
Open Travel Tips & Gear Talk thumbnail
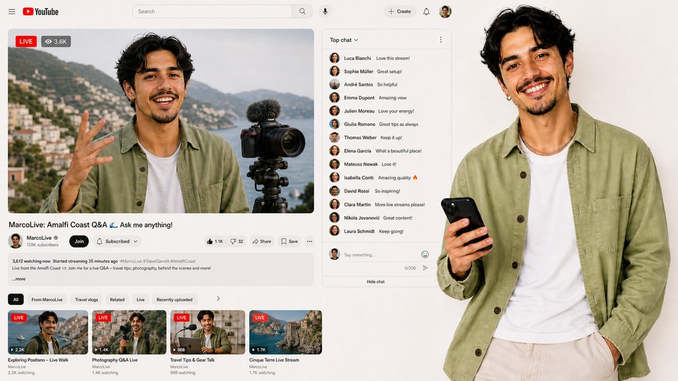208,332
